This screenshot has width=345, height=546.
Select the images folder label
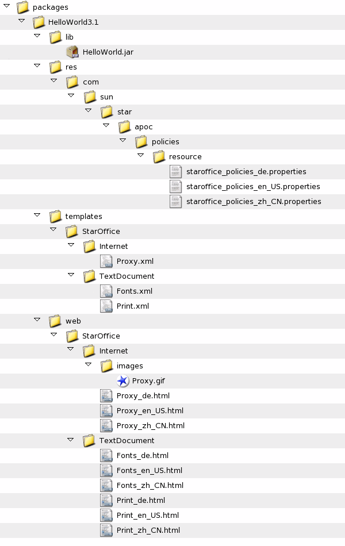click(129, 366)
